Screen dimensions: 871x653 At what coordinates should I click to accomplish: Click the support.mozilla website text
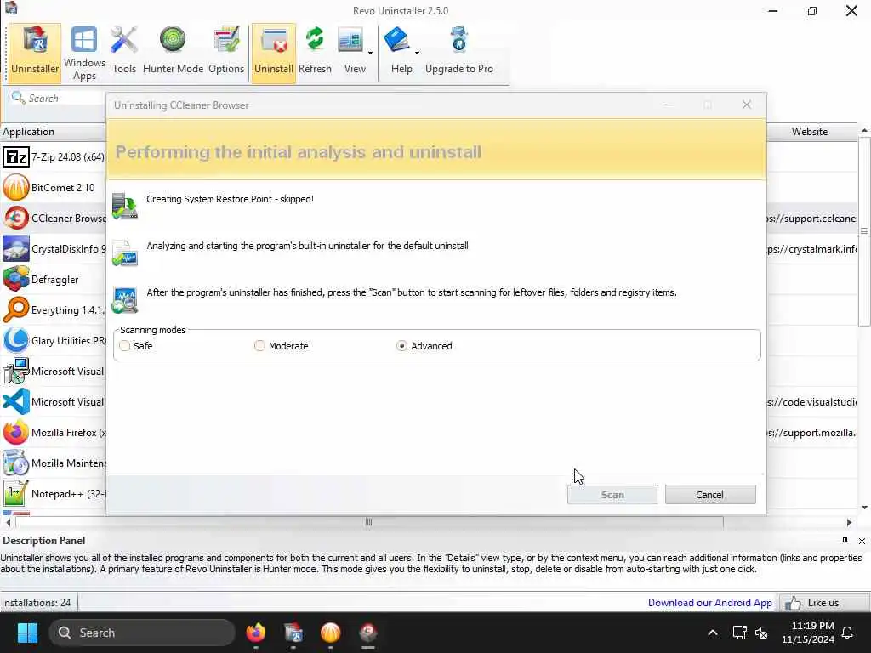pos(812,433)
